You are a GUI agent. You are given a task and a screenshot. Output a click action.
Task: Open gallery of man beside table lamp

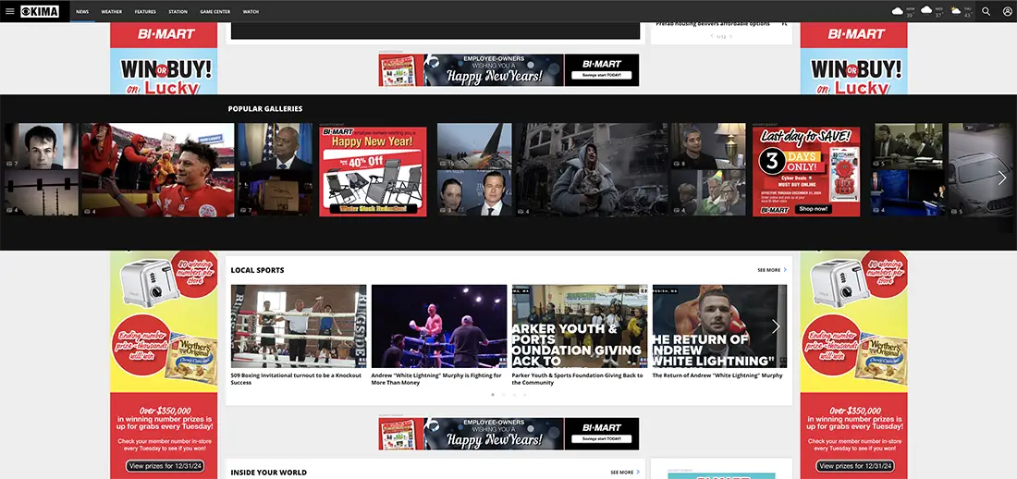708,146
